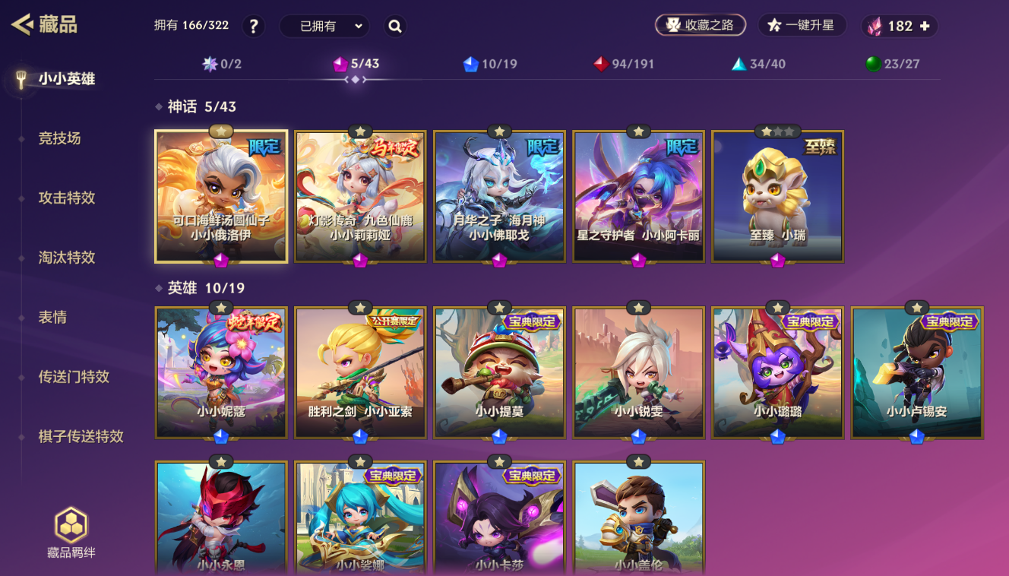Add currency with the plus beside 182

click(925, 26)
